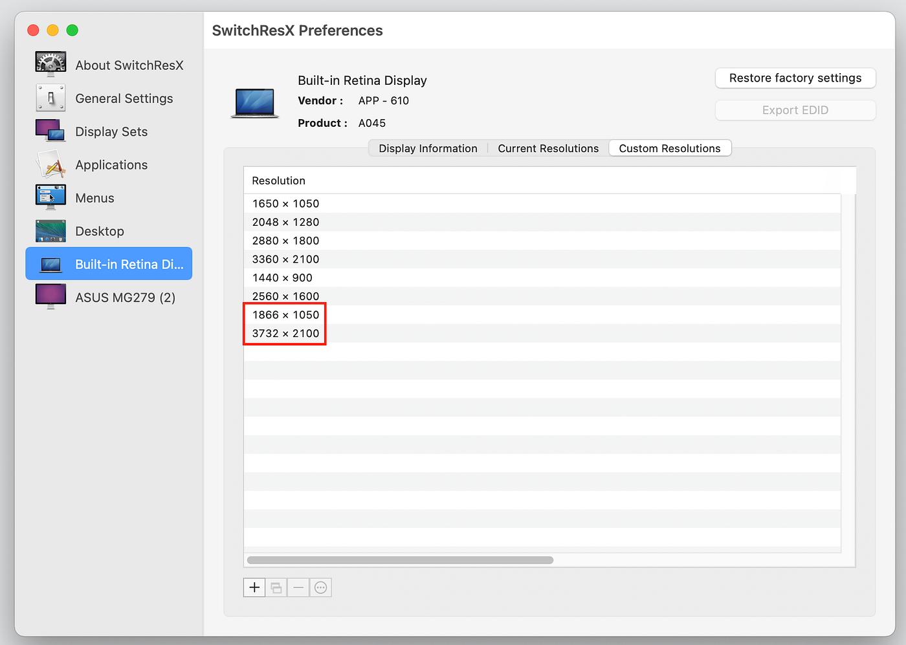Open the ellipsis options menu
Screen dimensions: 906x645
coord(320,587)
